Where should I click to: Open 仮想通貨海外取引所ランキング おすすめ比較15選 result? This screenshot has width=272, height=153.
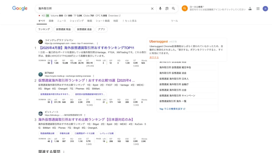pos(86,80)
